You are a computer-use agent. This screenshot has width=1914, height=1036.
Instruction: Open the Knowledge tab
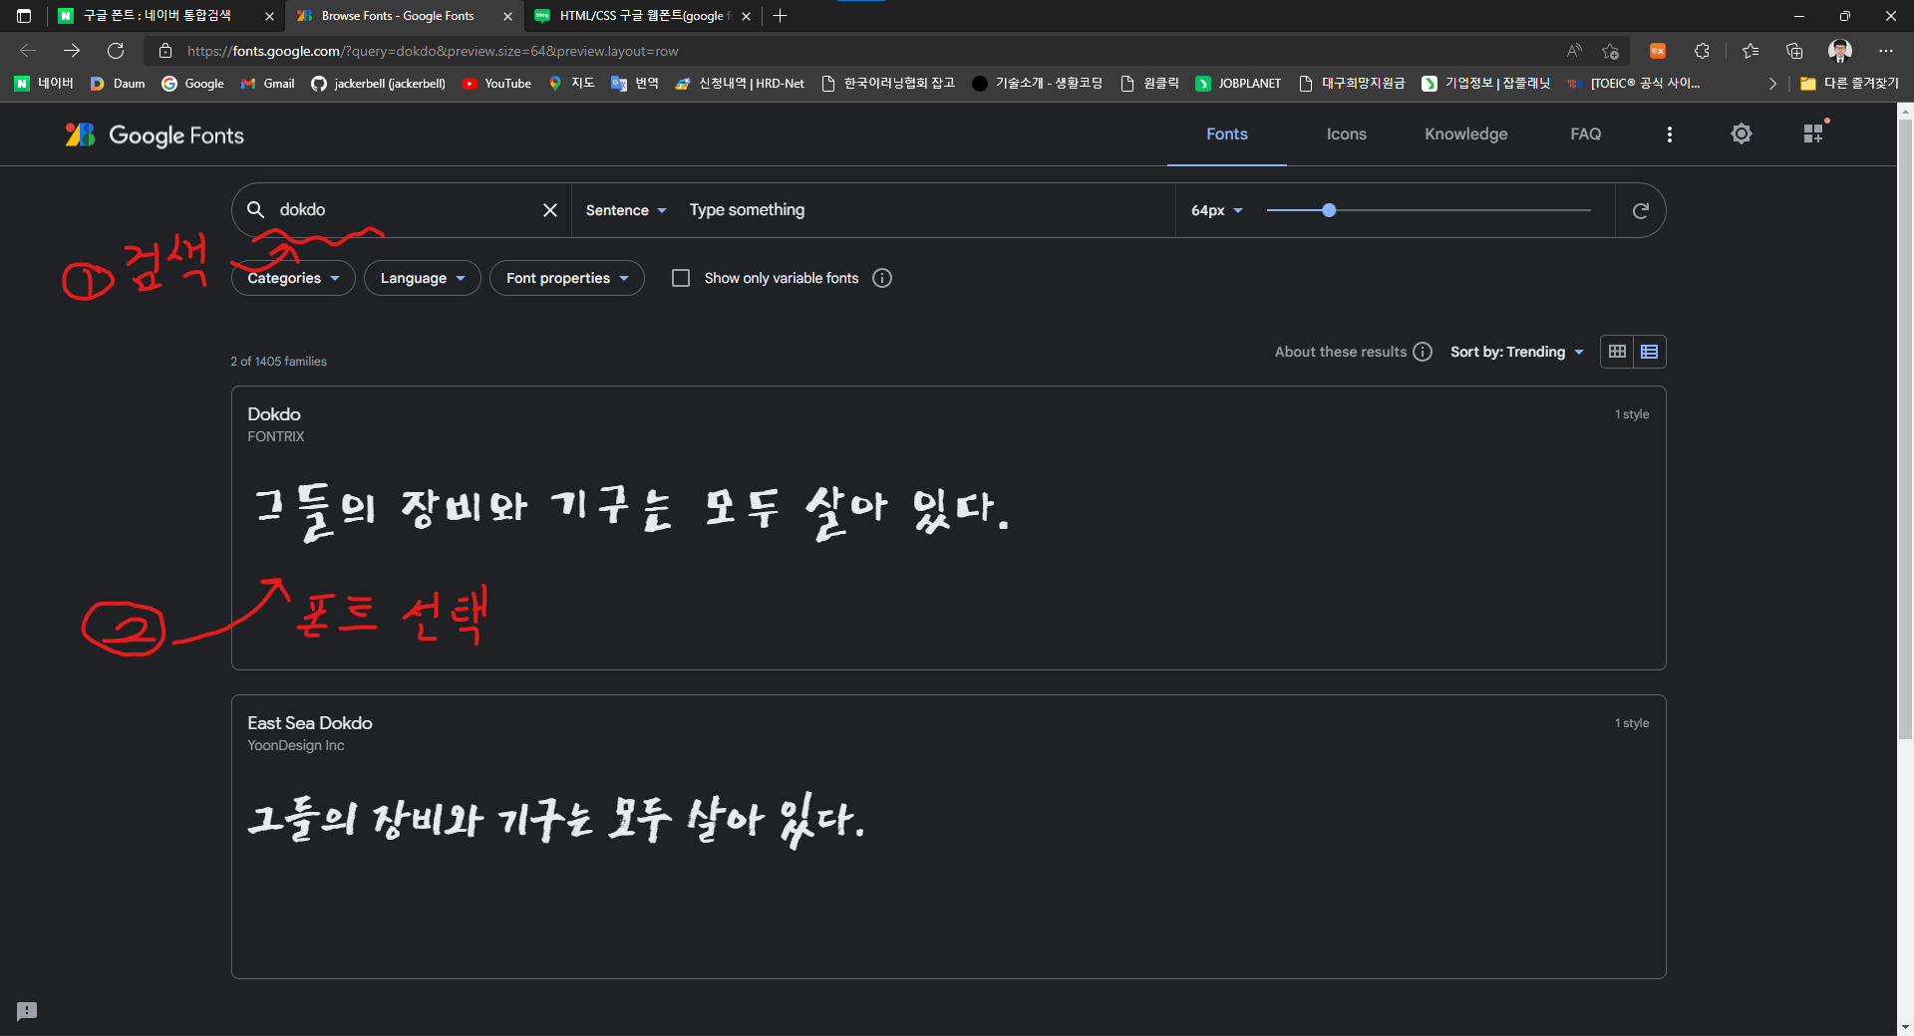1466,134
